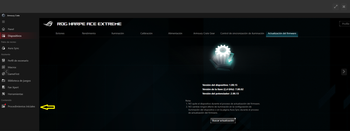350x131 pixels.
Task: Click the Procedimientos iniciales picture icon
Action: (x=4, y=106)
